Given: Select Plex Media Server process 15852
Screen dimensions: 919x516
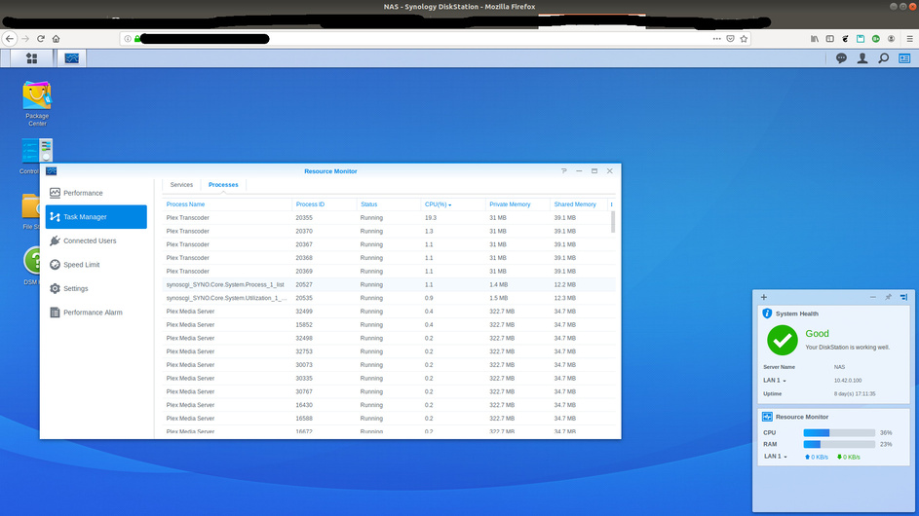Looking at the screenshot, I should tap(389, 325).
